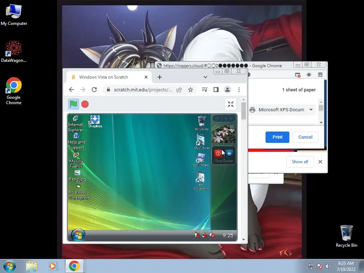
Task: Cancel the print dialog
Action: pyautogui.click(x=305, y=137)
